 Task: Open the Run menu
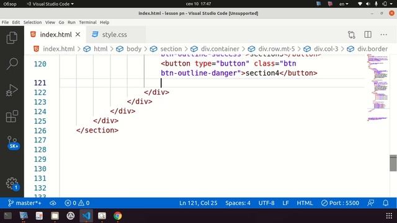point(71,22)
